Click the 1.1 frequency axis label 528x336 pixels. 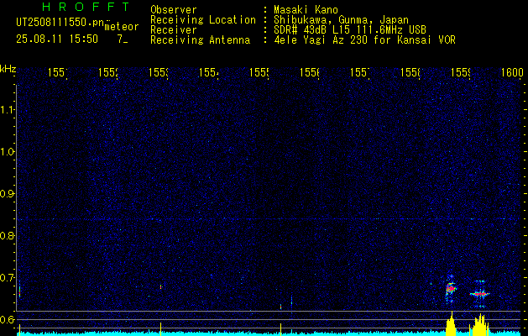7,109
